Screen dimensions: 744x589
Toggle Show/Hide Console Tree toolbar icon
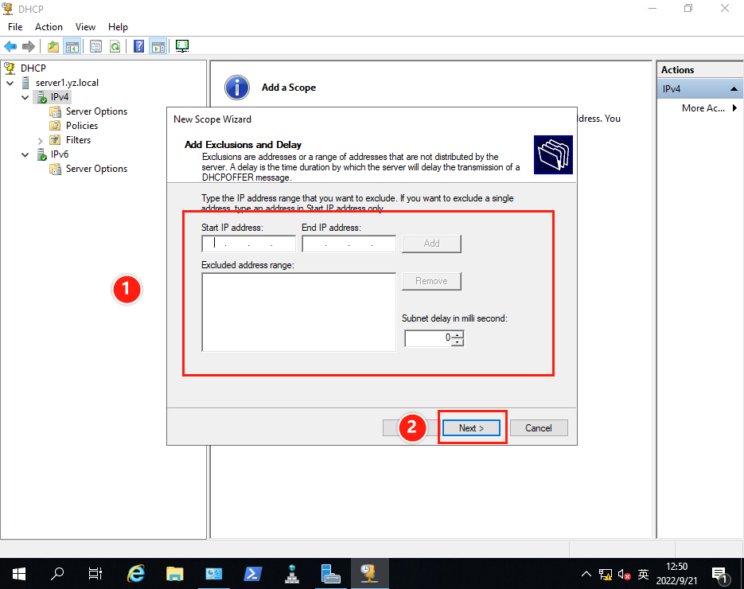click(x=72, y=47)
